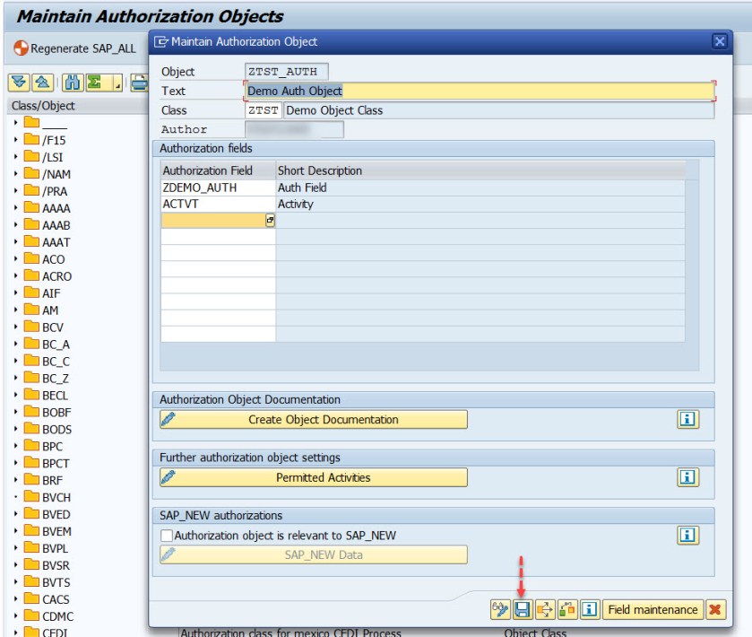
Task: Click the info icon beside Permitted Activities
Action: (x=687, y=477)
